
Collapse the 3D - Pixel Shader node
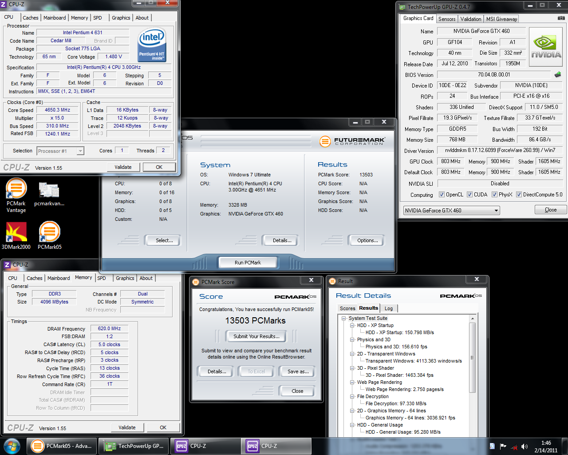(x=352, y=368)
